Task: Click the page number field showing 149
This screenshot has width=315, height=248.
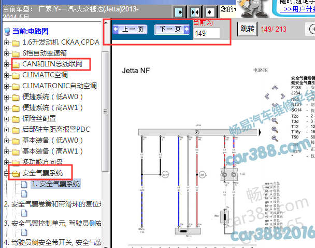Action: pos(207,33)
